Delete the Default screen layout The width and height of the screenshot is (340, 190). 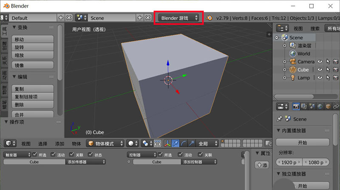tap(69, 18)
